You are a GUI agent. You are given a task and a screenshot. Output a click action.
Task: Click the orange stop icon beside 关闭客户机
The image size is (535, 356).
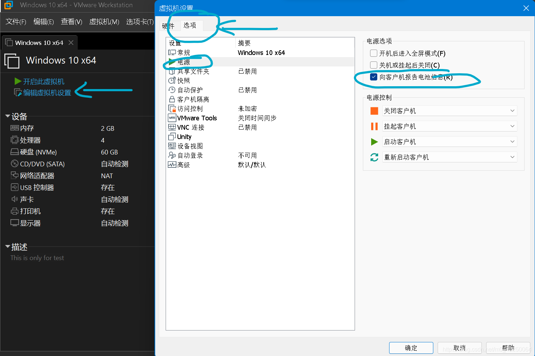(374, 111)
